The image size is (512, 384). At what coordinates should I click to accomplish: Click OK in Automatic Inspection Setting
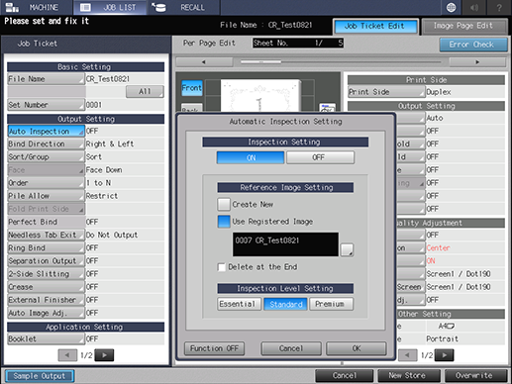pyautogui.click(x=357, y=348)
